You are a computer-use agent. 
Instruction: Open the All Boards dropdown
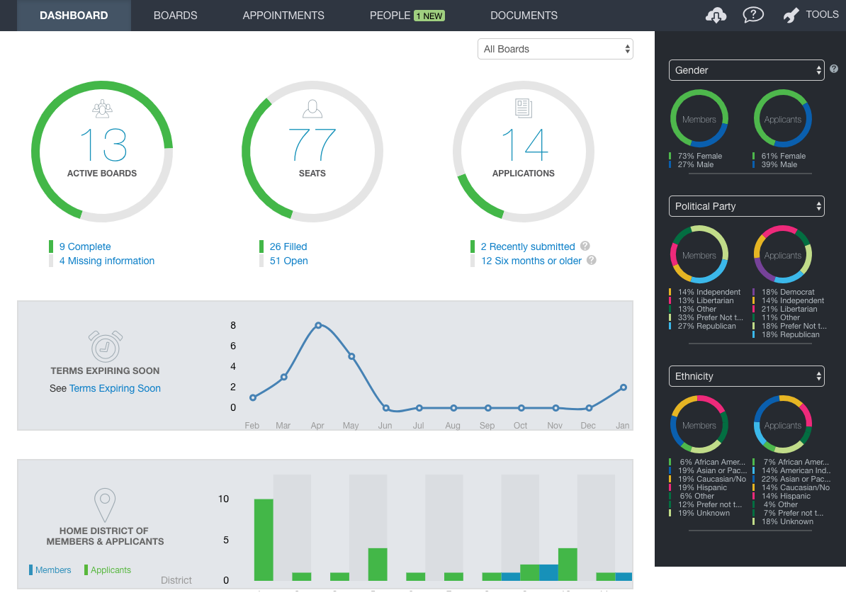(x=555, y=49)
